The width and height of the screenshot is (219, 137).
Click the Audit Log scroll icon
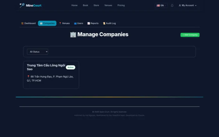click(104, 23)
